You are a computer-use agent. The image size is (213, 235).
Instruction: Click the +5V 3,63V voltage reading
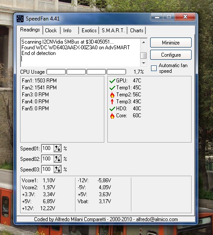click(94, 194)
